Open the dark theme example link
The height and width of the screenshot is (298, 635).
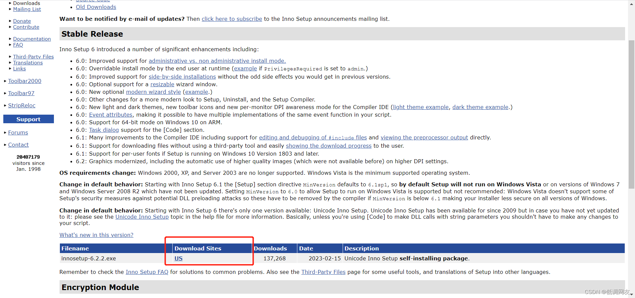[480, 107]
